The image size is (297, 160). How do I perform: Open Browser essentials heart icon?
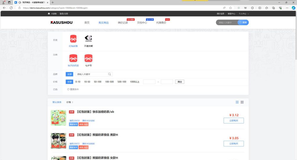coord(280,8)
